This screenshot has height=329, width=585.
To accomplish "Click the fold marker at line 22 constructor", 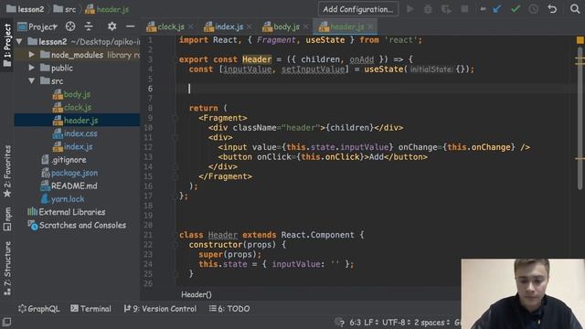I will coord(175,245).
